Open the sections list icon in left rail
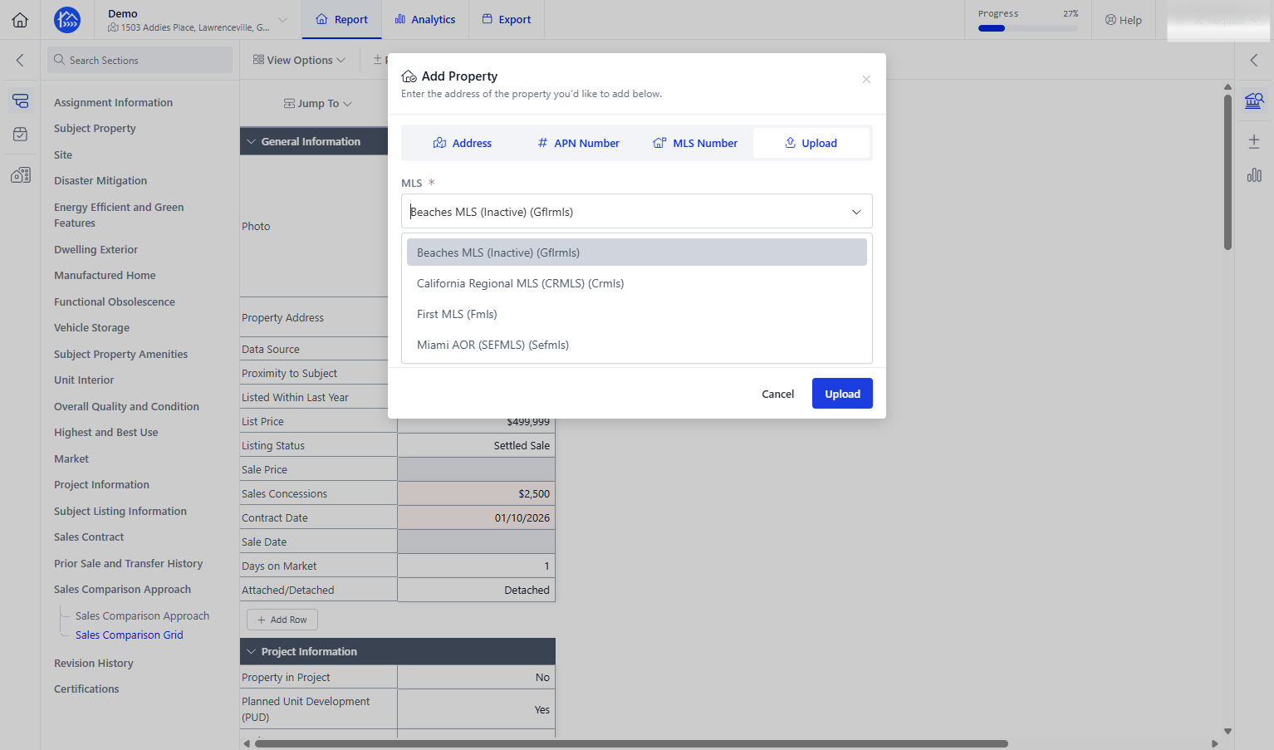The width and height of the screenshot is (1274, 750). [x=21, y=101]
